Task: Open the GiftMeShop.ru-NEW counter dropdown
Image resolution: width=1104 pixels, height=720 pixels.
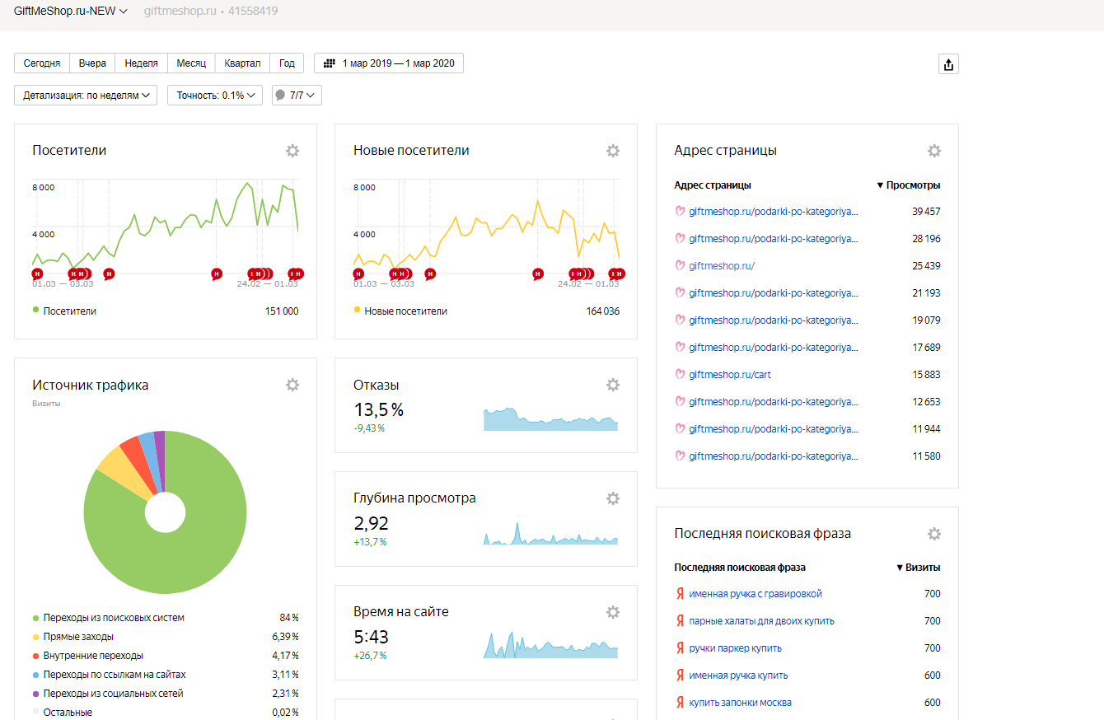Action: [71, 12]
